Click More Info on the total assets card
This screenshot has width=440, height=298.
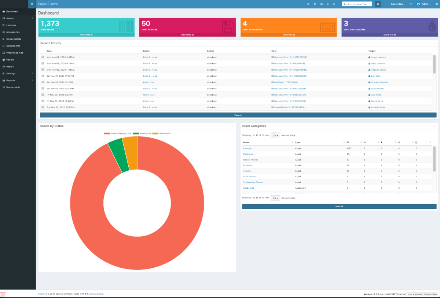point(87,35)
